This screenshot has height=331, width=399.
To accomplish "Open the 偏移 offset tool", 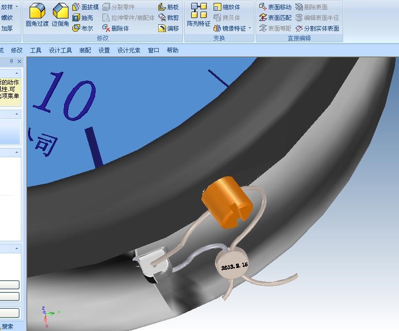I will 168,28.
